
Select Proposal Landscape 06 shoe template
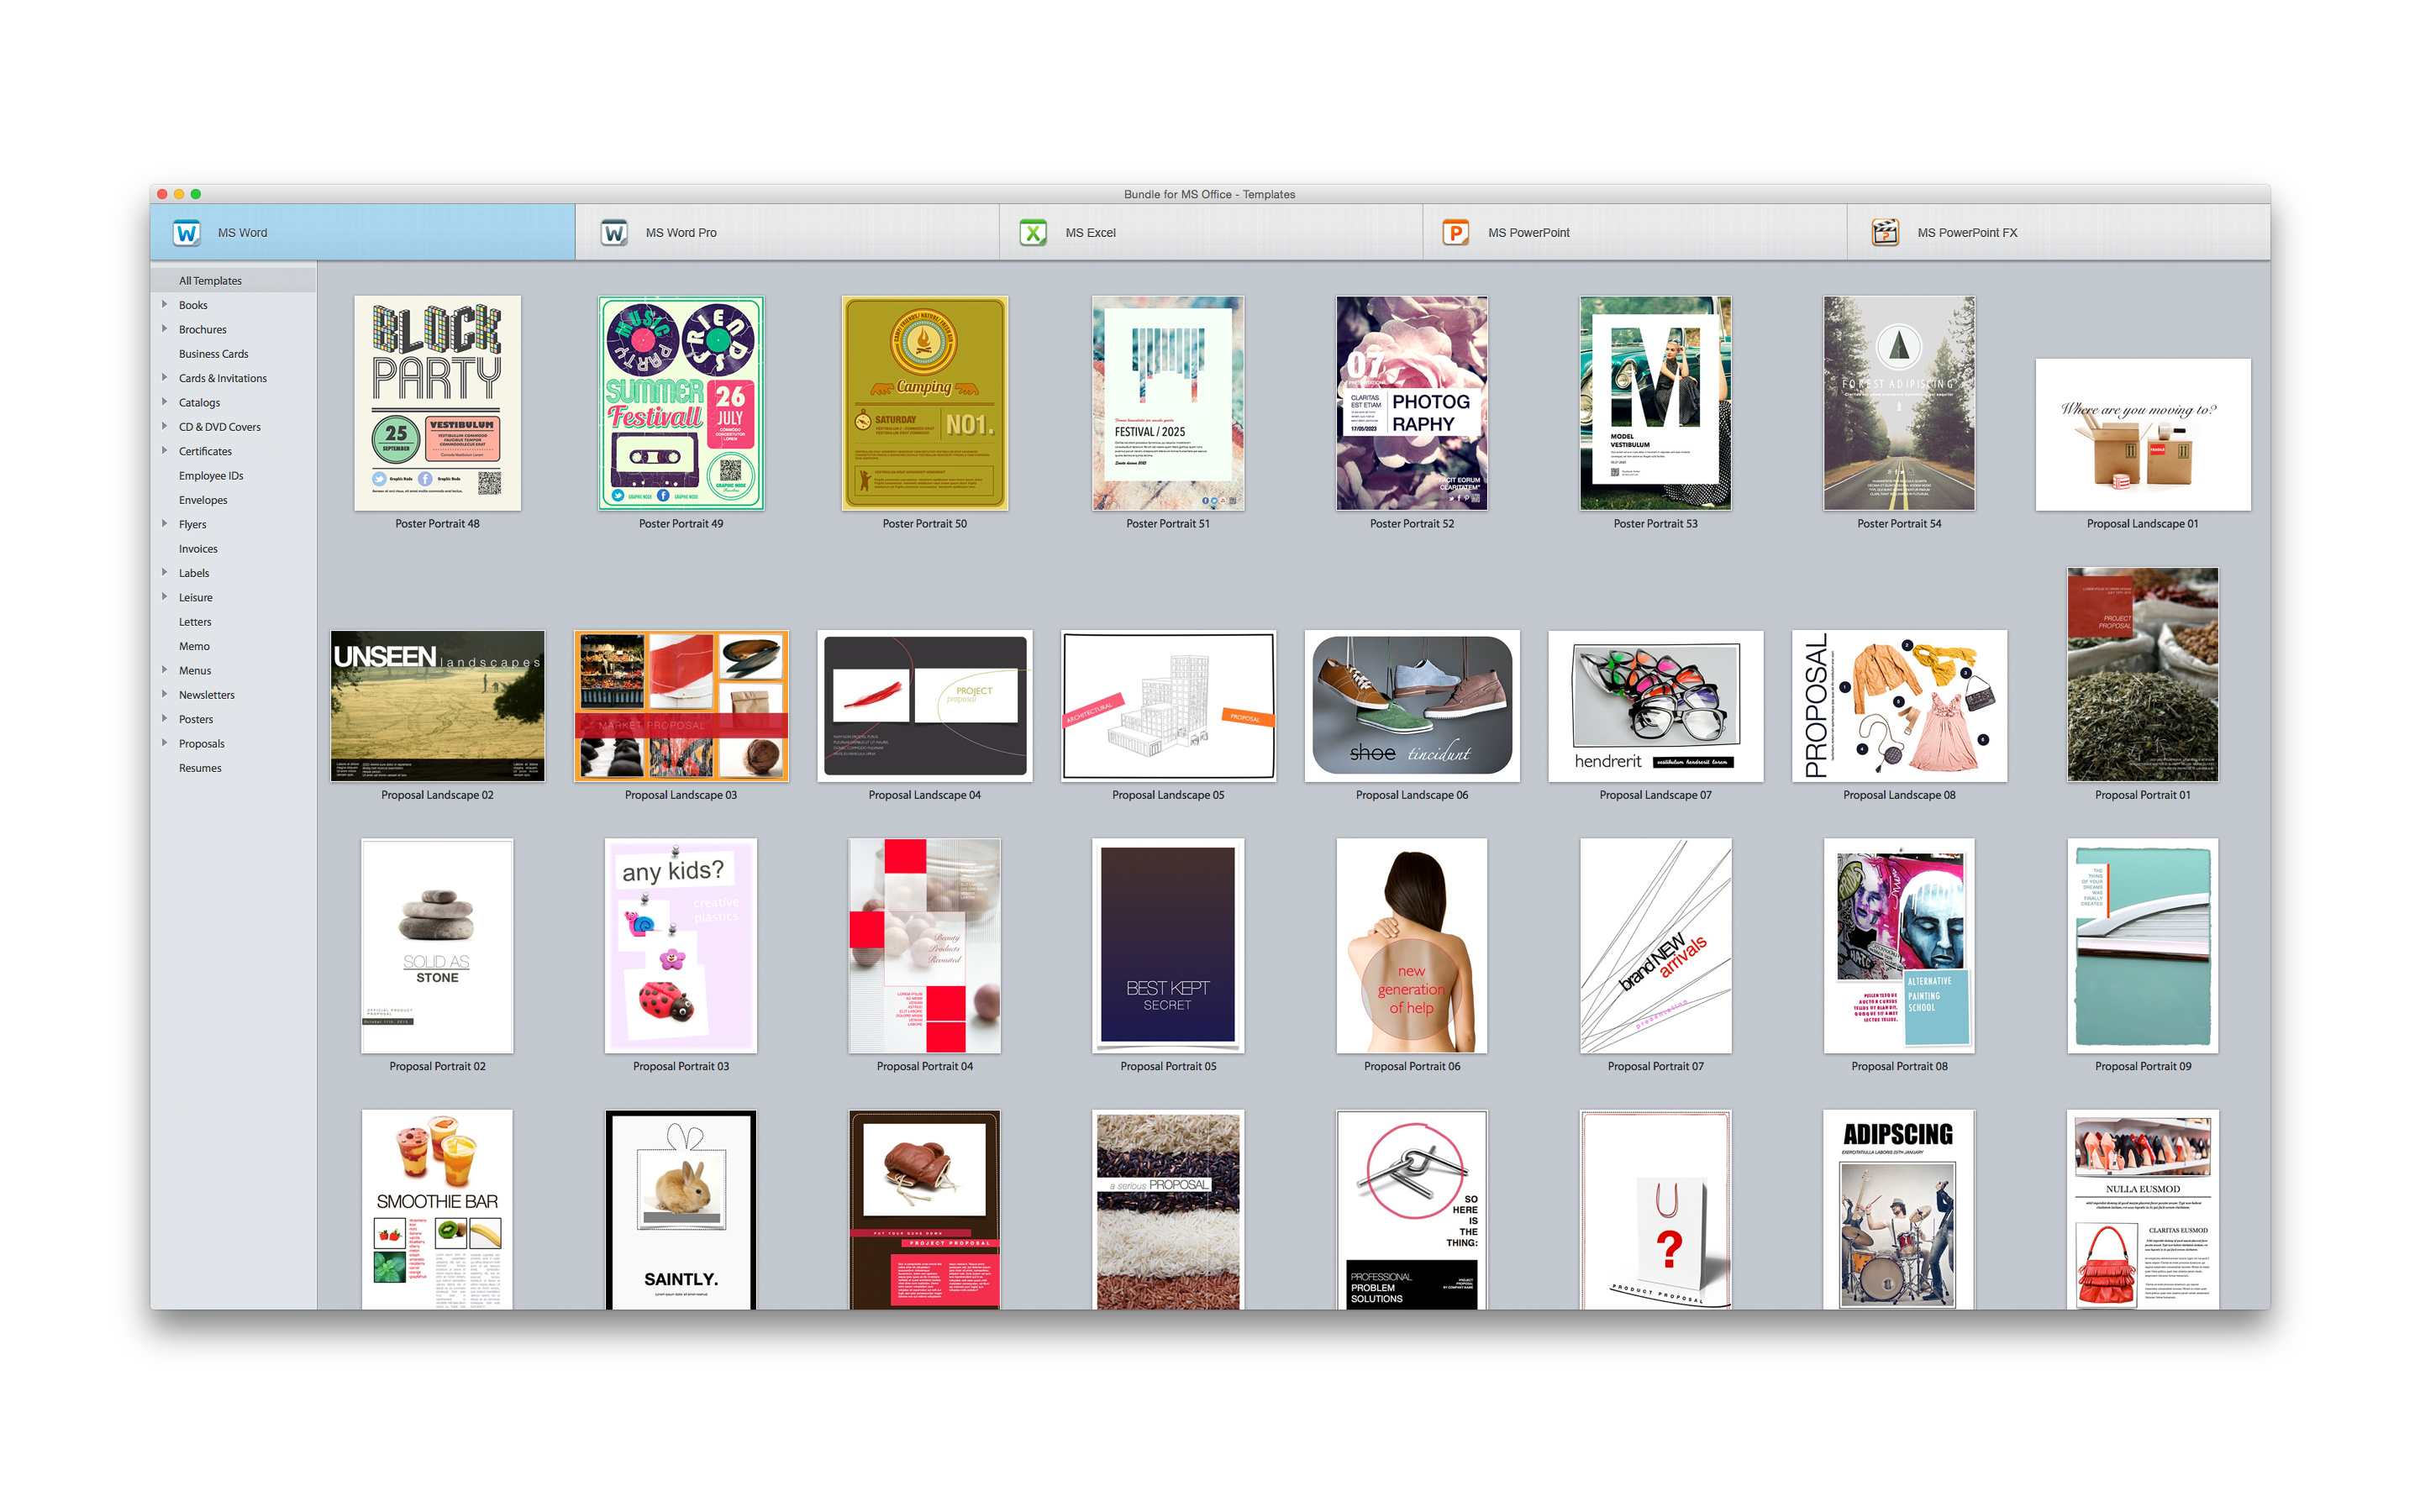(1411, 705)
